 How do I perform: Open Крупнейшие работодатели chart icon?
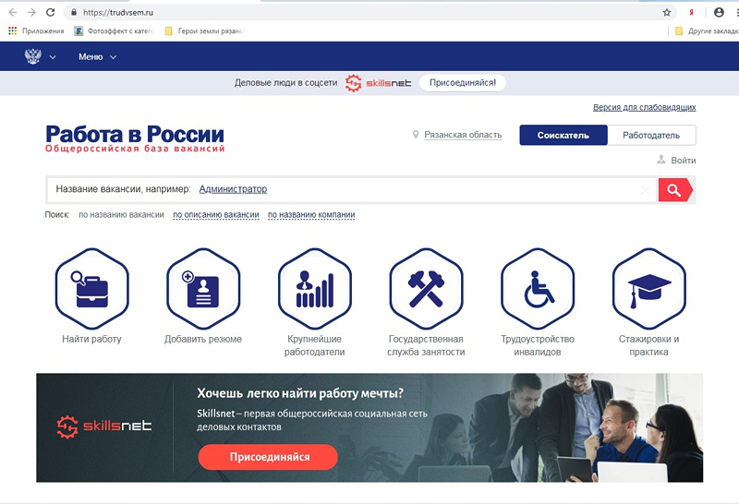(315, 289)
